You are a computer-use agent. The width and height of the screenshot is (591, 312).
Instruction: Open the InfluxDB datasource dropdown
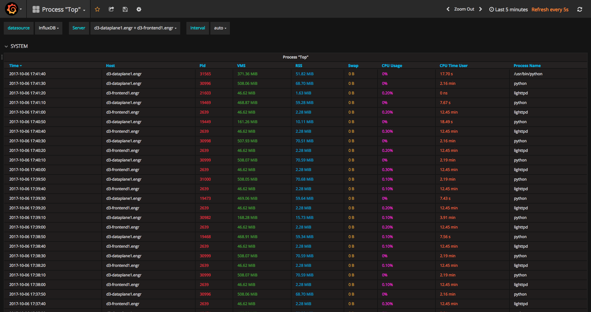49,28
